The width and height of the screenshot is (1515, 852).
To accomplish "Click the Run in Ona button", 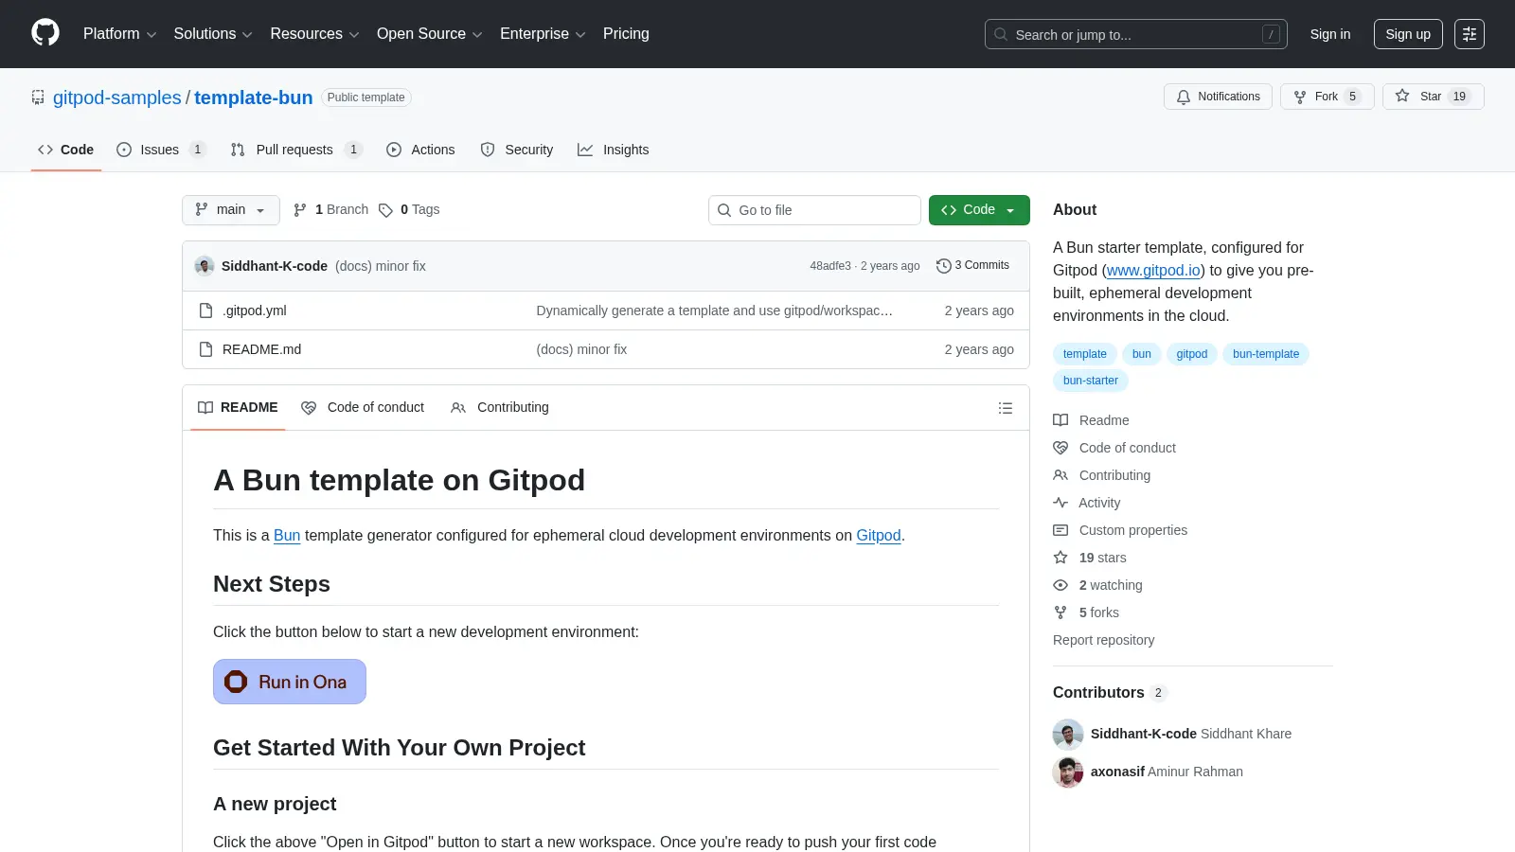I will coord(290,682).
